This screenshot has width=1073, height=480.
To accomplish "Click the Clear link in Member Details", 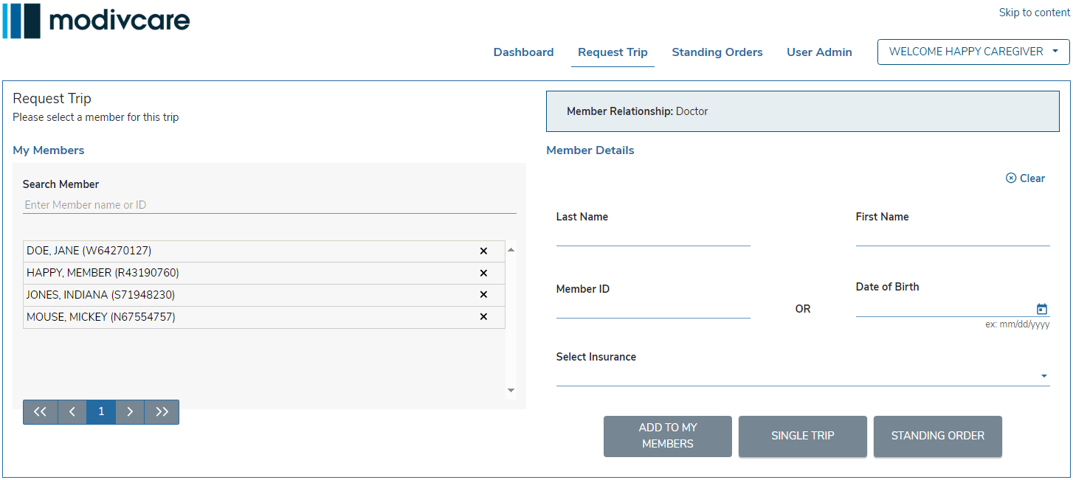I will point(1025,178).
